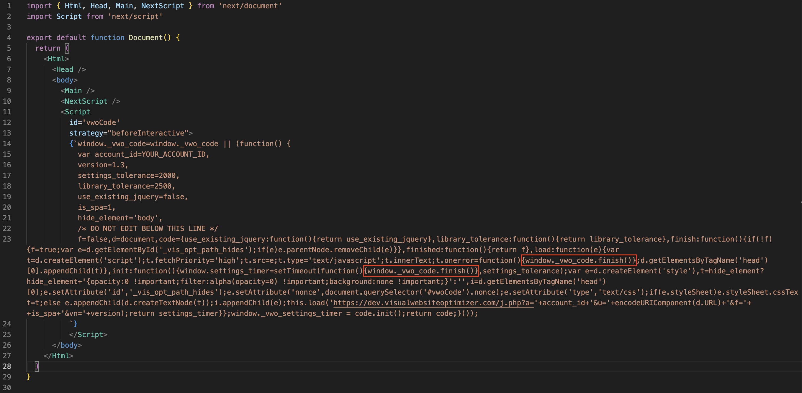Click the opening body tag
The height and width of the screenshot is (393, 802).
tap(65, 80)
